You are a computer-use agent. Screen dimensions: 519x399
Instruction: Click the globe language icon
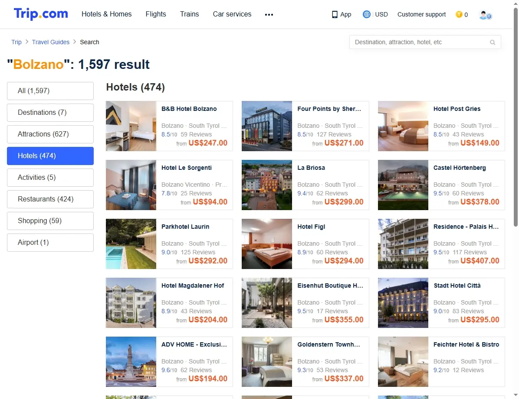pos(366,14)
